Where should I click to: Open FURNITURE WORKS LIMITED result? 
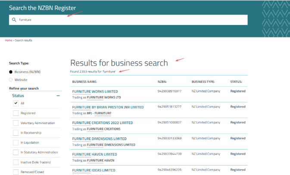pyautogui.click(x=95, y=91)
